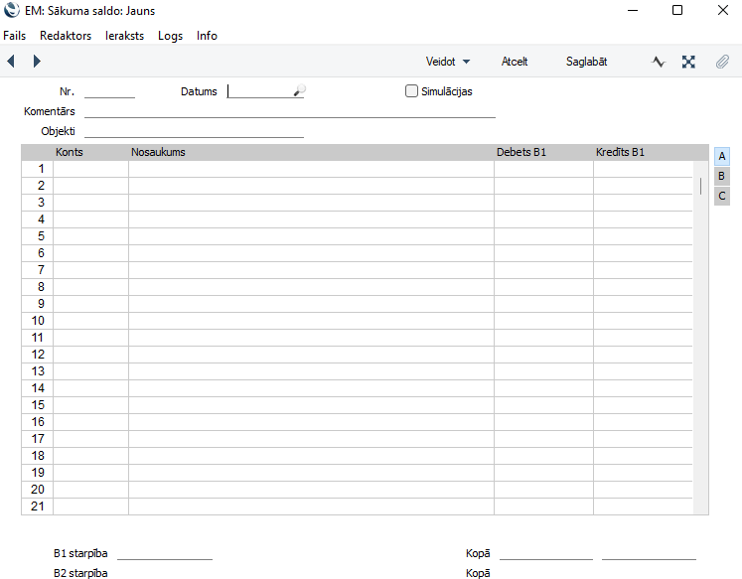Click the Datums field lookup icon
This screenshot has width=742, height=579.
(298, 91)
